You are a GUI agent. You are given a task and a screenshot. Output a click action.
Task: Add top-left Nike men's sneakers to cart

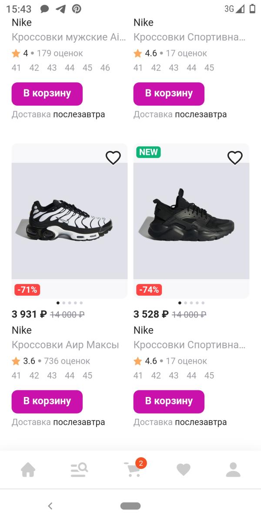click(47, 94)
